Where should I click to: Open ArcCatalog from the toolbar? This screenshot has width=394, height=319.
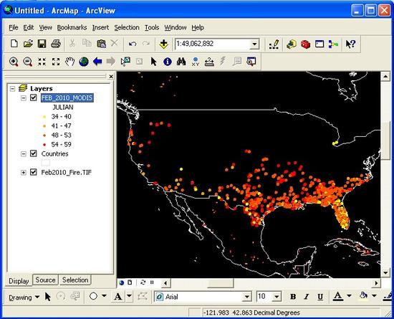pyautogui.click(x=291, y=44)
